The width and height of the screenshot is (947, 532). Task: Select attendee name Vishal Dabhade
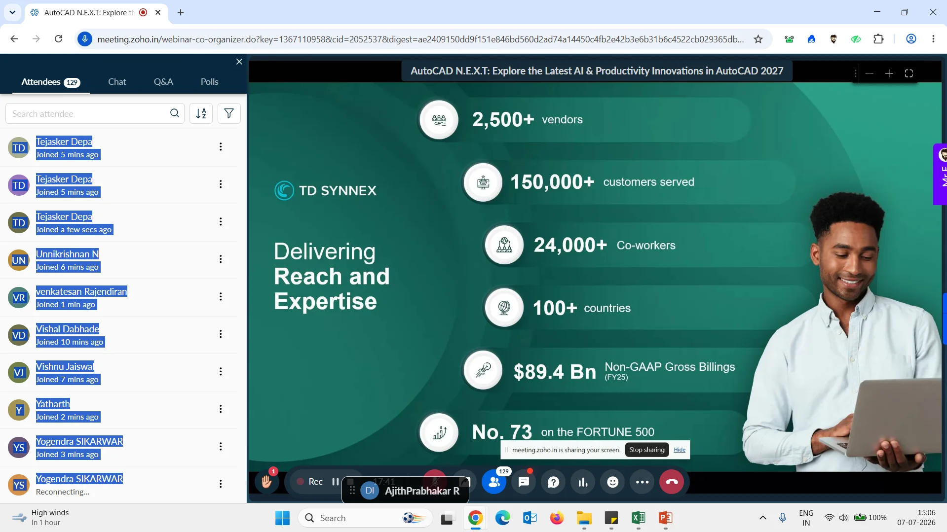[68, 329]
